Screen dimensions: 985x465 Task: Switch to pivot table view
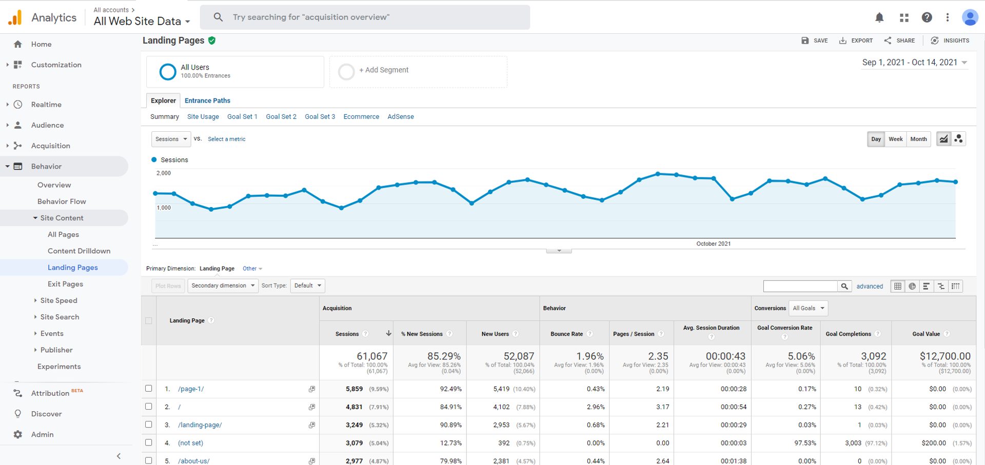(x=956, y=286)
